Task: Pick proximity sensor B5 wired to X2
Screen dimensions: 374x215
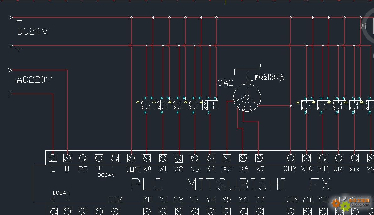Action: pos(180,105)
